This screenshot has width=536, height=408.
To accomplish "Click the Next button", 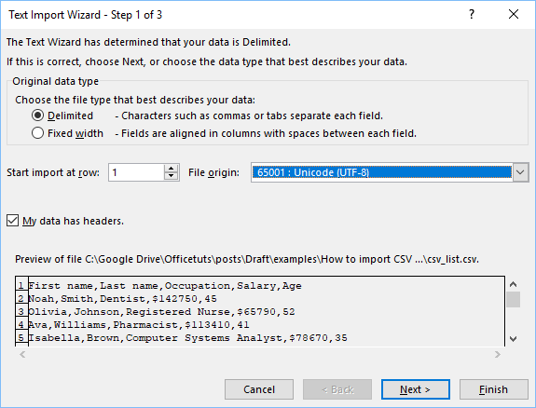I will point(416,389).
